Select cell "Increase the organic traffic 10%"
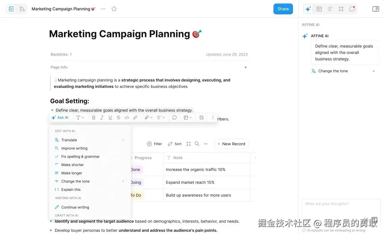Screen dimensions: 384x235 207,169
